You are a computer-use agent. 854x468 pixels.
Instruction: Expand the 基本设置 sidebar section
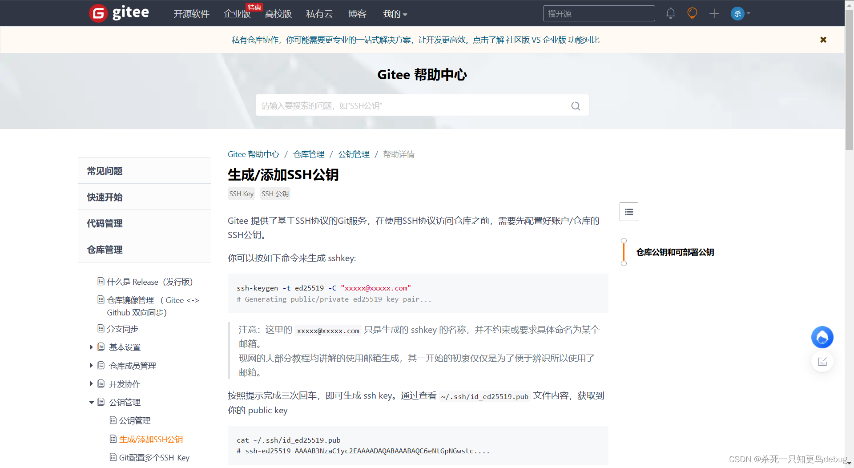point(92,347)
